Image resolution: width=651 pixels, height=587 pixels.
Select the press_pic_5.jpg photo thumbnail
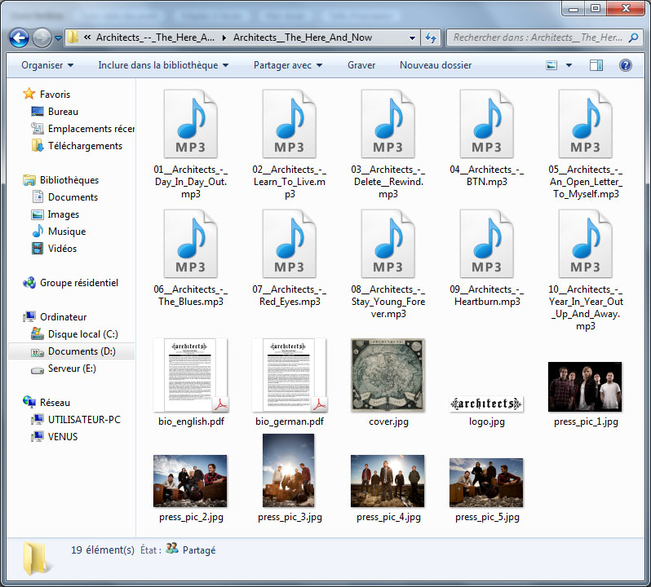coord(486,483)
